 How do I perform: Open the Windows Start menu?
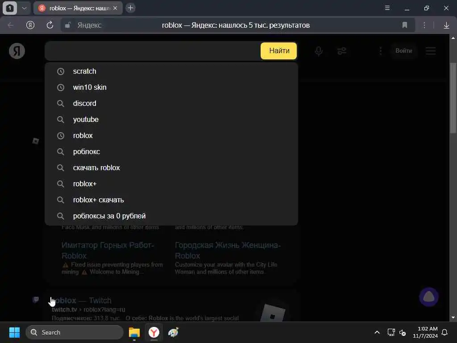(x=14, y=332)
